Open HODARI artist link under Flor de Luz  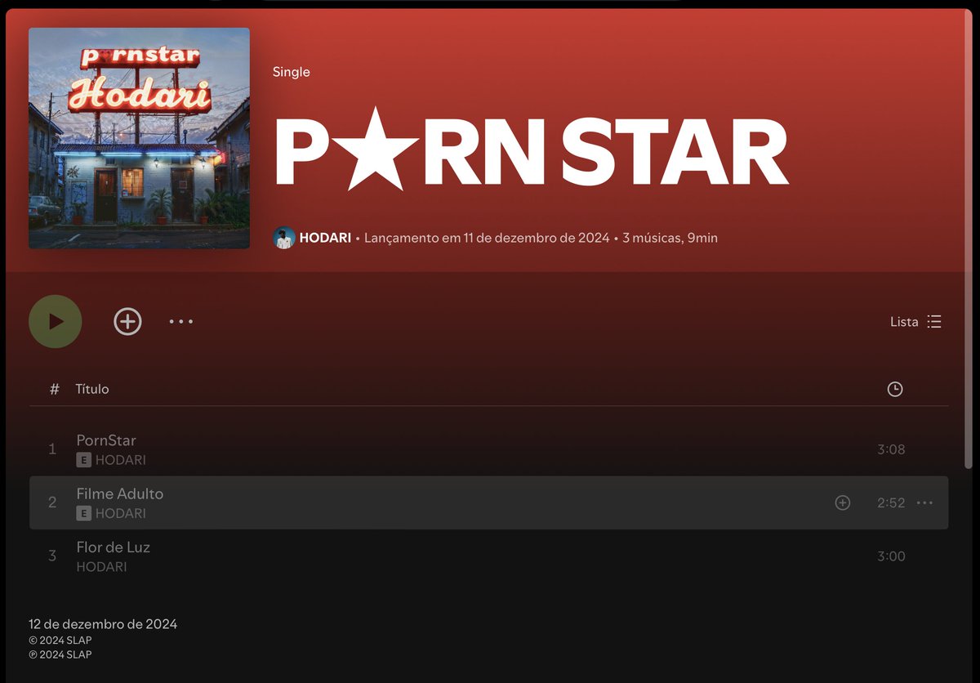tap(102, 567)
